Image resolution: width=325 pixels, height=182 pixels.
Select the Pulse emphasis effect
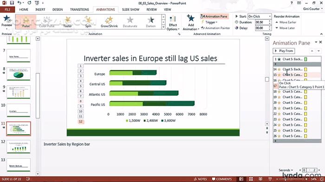26,22
